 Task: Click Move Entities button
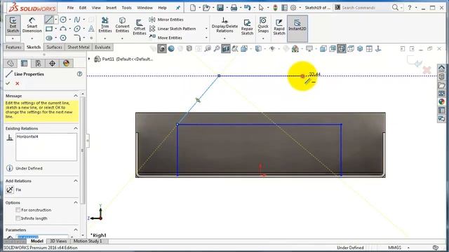coord(166,38)
